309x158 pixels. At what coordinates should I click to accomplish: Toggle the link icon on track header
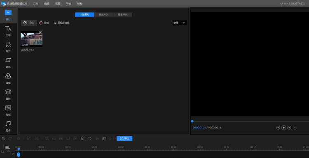pos(9,151)
